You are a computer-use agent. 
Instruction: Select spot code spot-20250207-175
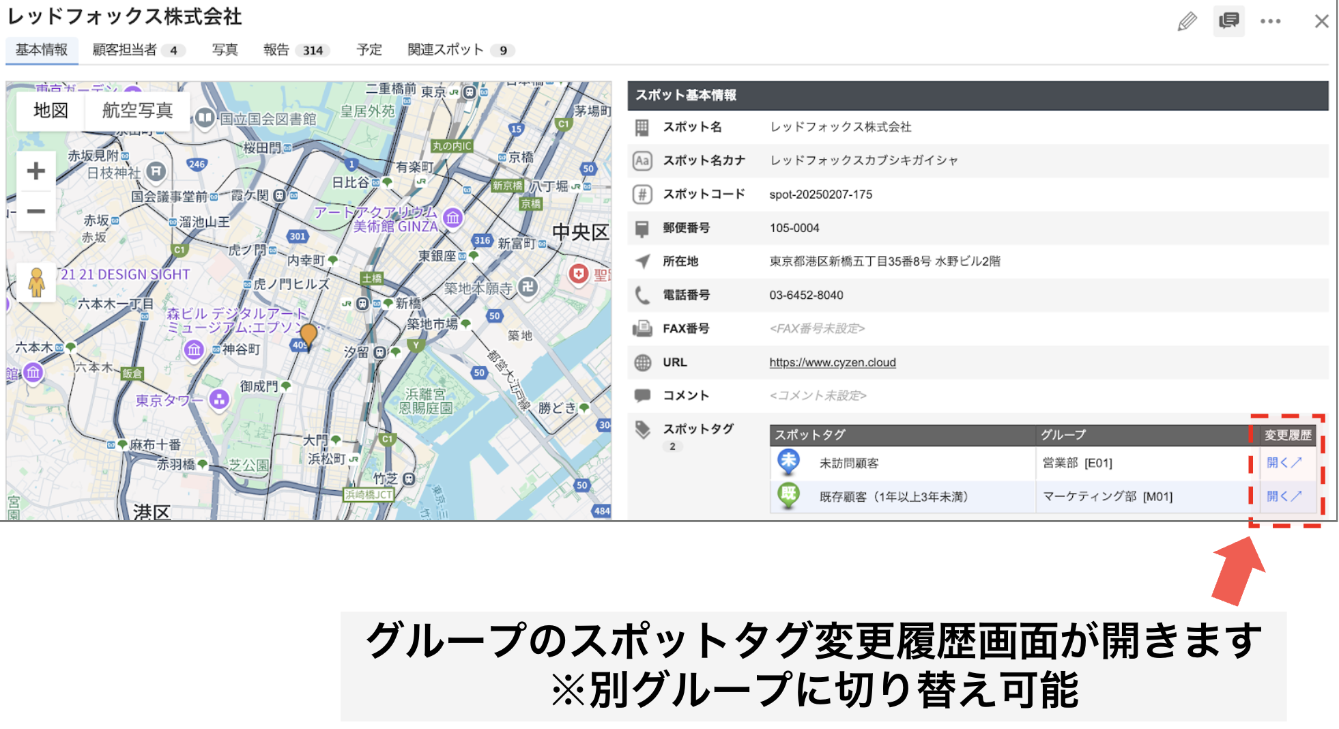[x=820, y=195]
